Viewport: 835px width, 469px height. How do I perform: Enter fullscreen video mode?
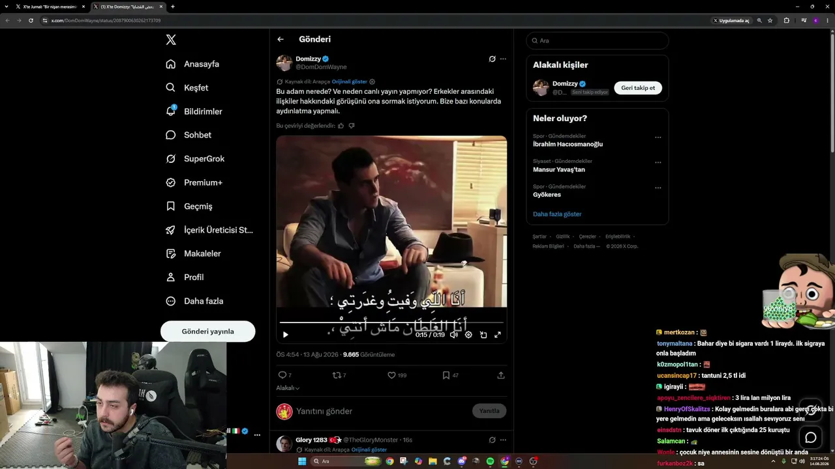tap(498, 335)
